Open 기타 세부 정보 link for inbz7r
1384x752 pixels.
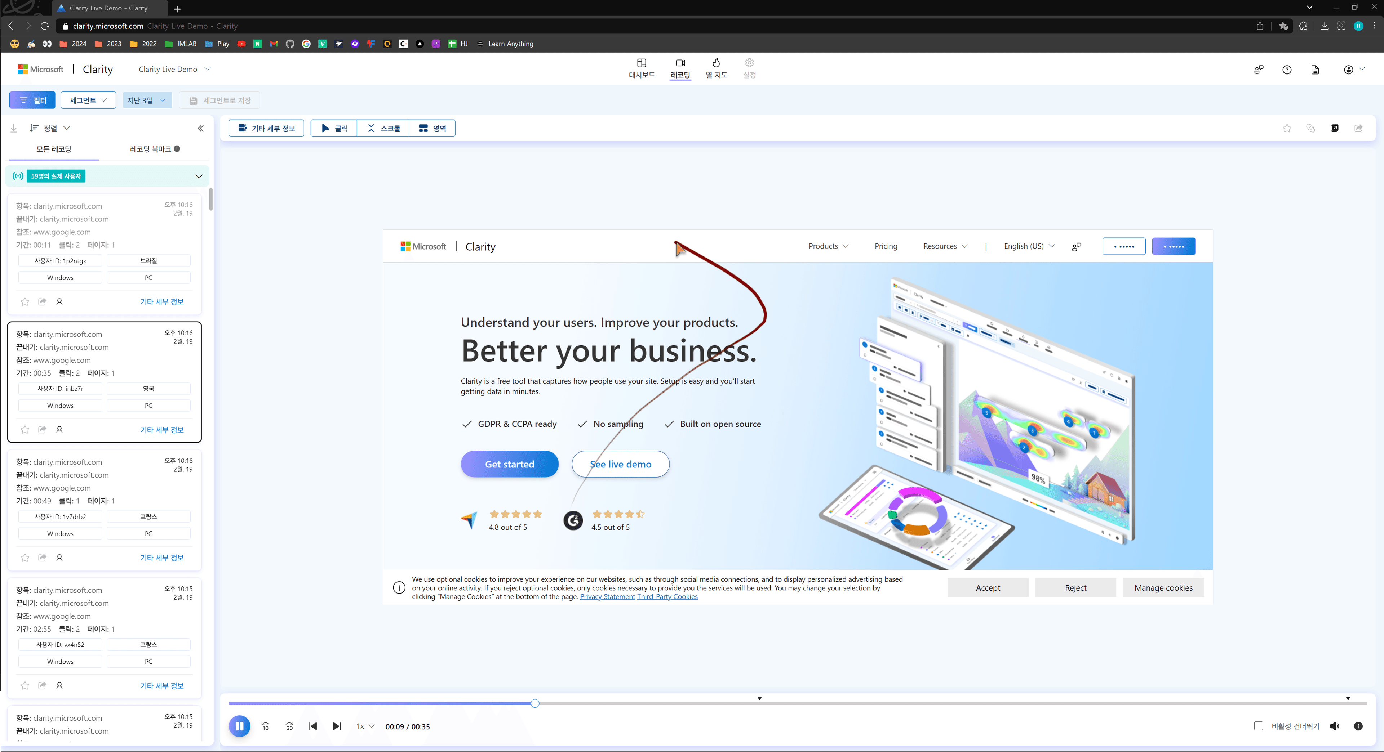[162, 429]
